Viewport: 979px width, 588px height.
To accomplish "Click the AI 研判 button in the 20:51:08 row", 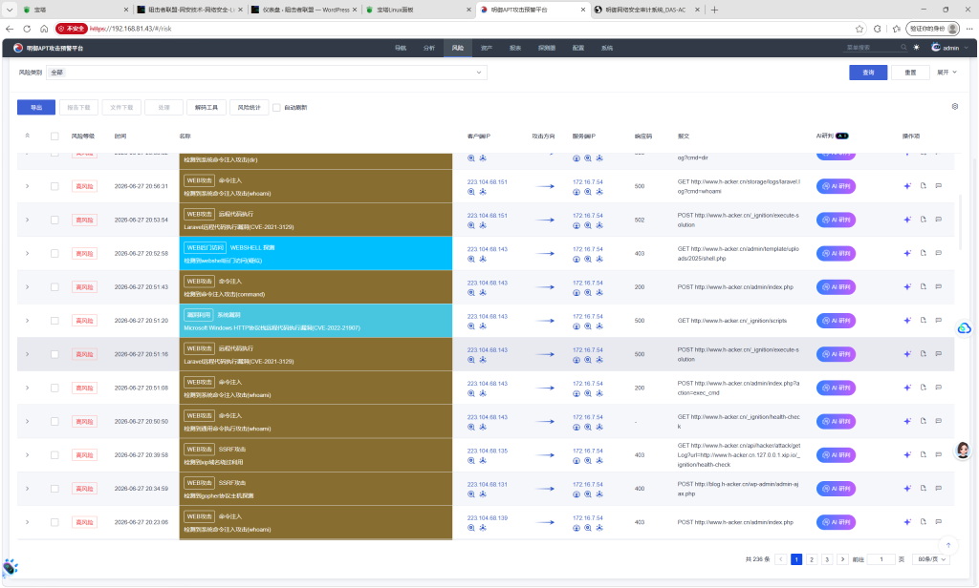I will click(x=836, y=388).
